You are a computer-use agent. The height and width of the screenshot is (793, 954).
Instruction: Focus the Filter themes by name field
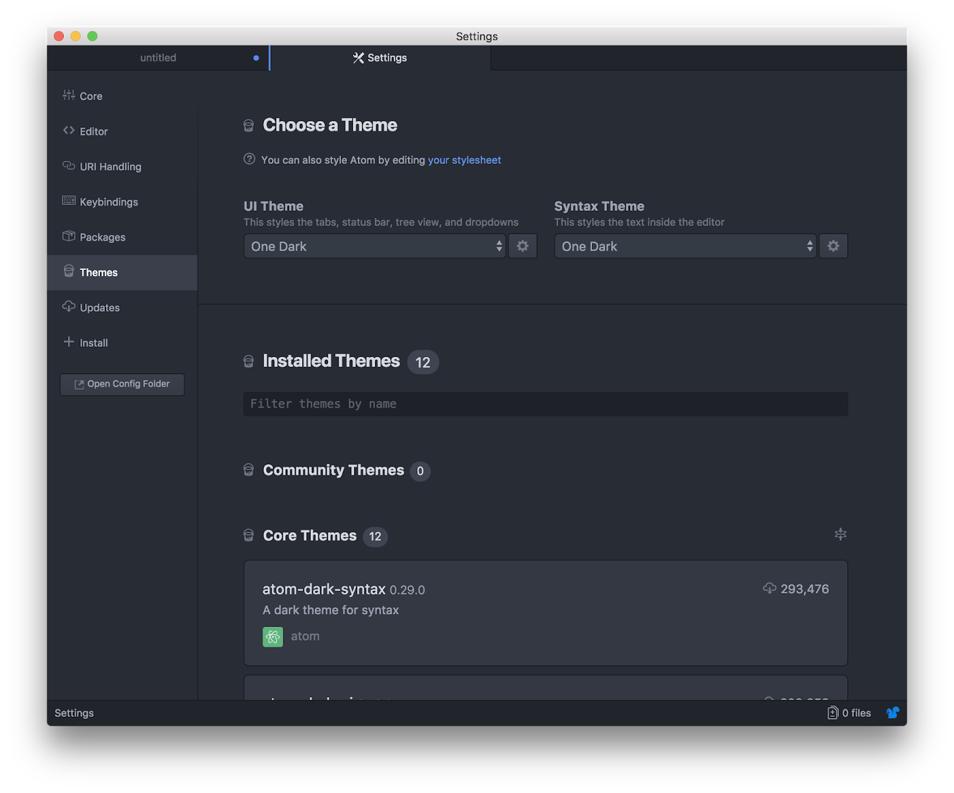pos(546,404)
